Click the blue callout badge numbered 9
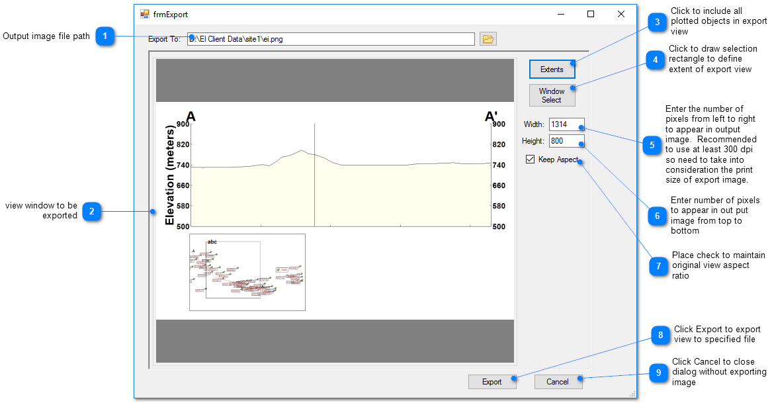770x405 pixels. (x=658, y=373)
